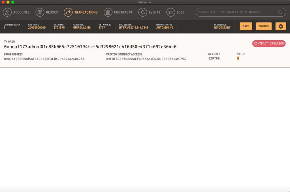Open settings via the gear icon
The width and height of the screenshot is (290, 192).
click(281, 26)
